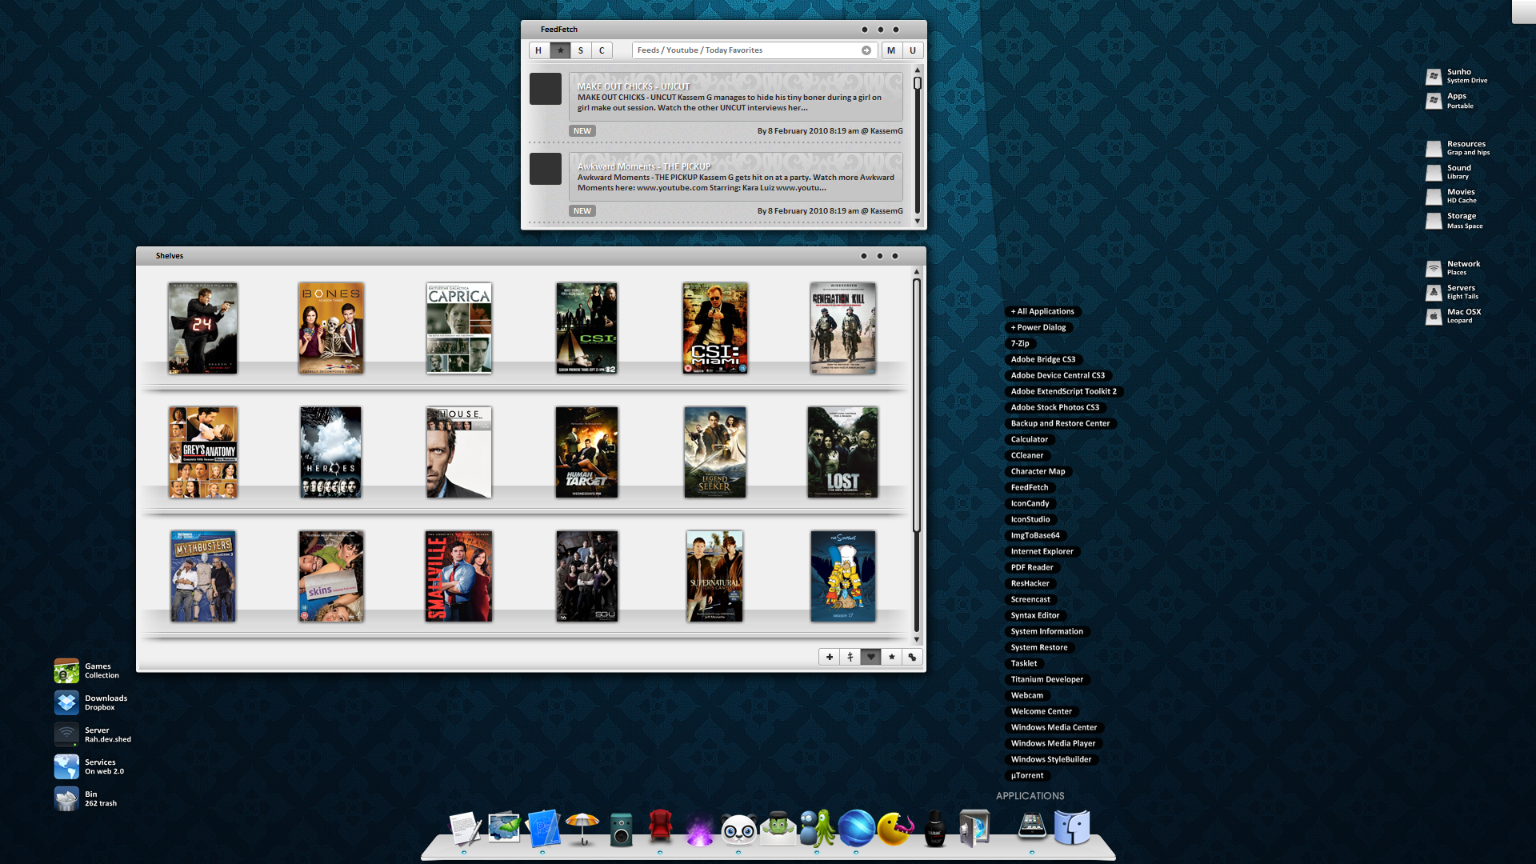The width and height of the screenshot is (1536, 864).
Task: Open the MAKE OUT CHICKS - UNCUT feed title
Action: (634, 86)
